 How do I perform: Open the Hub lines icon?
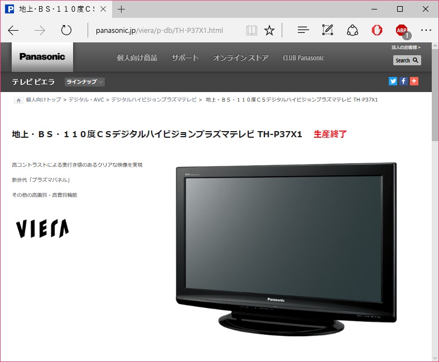(303, 30)
